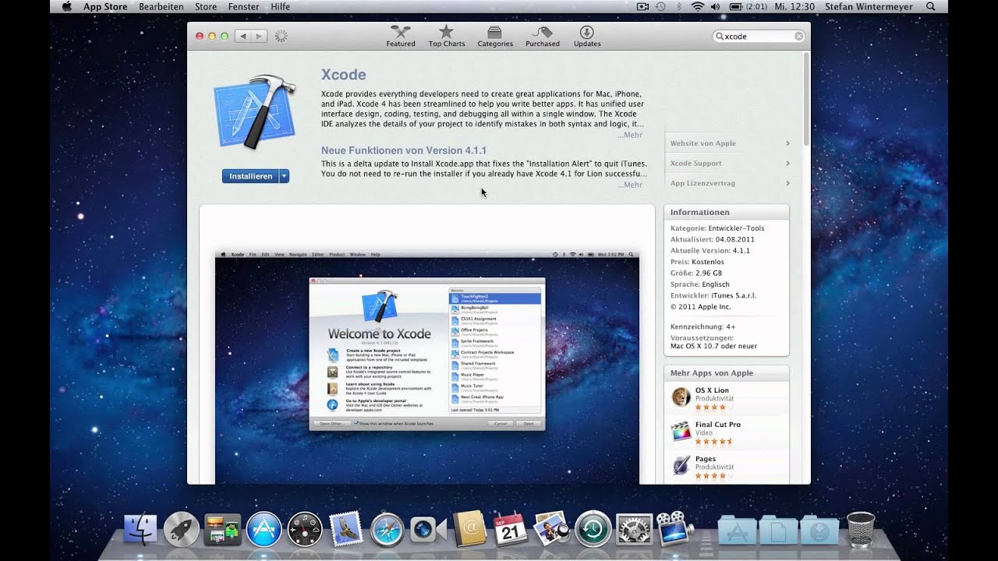Open the Featured section

click(400, 36)
